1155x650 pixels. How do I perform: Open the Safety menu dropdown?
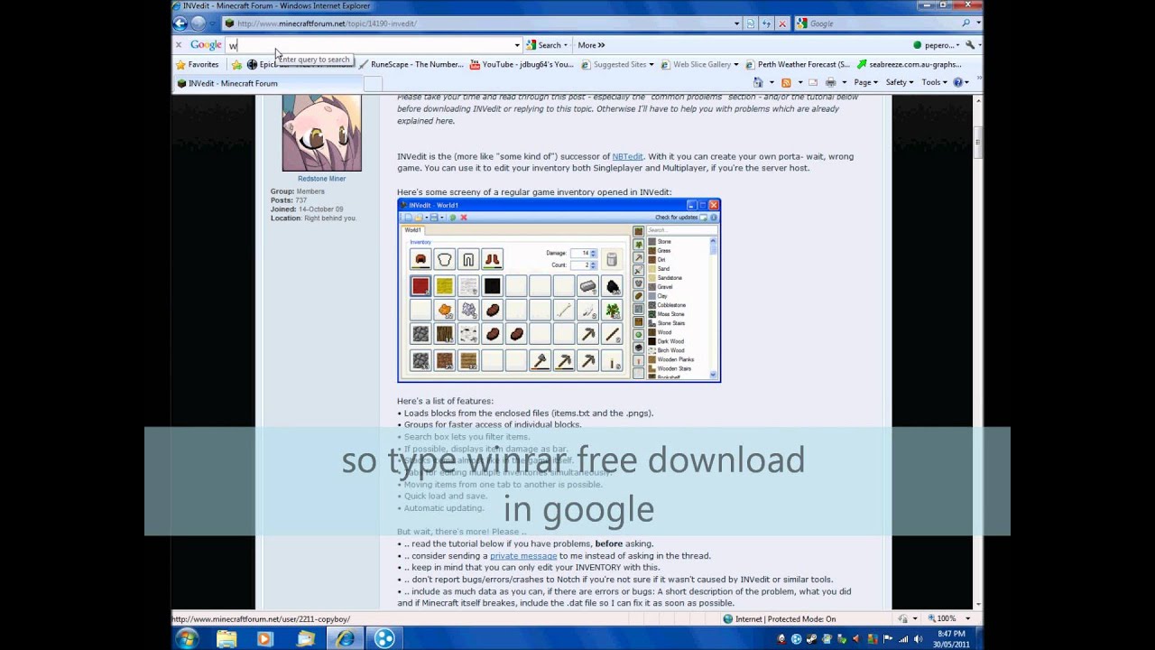[900, 82]
